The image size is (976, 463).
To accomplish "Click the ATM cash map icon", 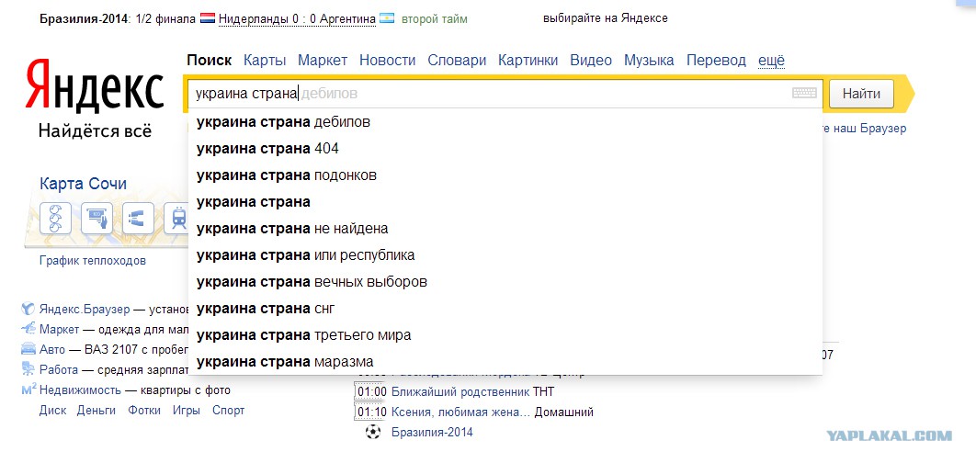I will coord(96,219).
